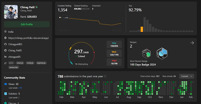Image resolution: width=201 pixels, height=104 pixels.
Task: Click the info icon beside submissions in past year
Action: tap(105, 76)
